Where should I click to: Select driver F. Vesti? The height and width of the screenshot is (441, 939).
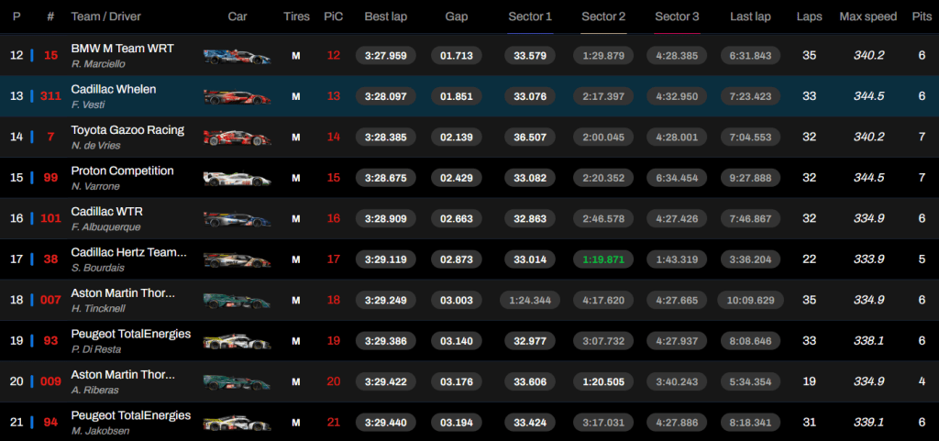point(87,105)
